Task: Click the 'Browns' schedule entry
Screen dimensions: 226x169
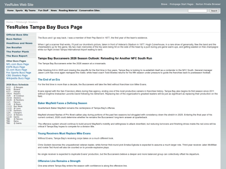Action: [x=17, y=90]
